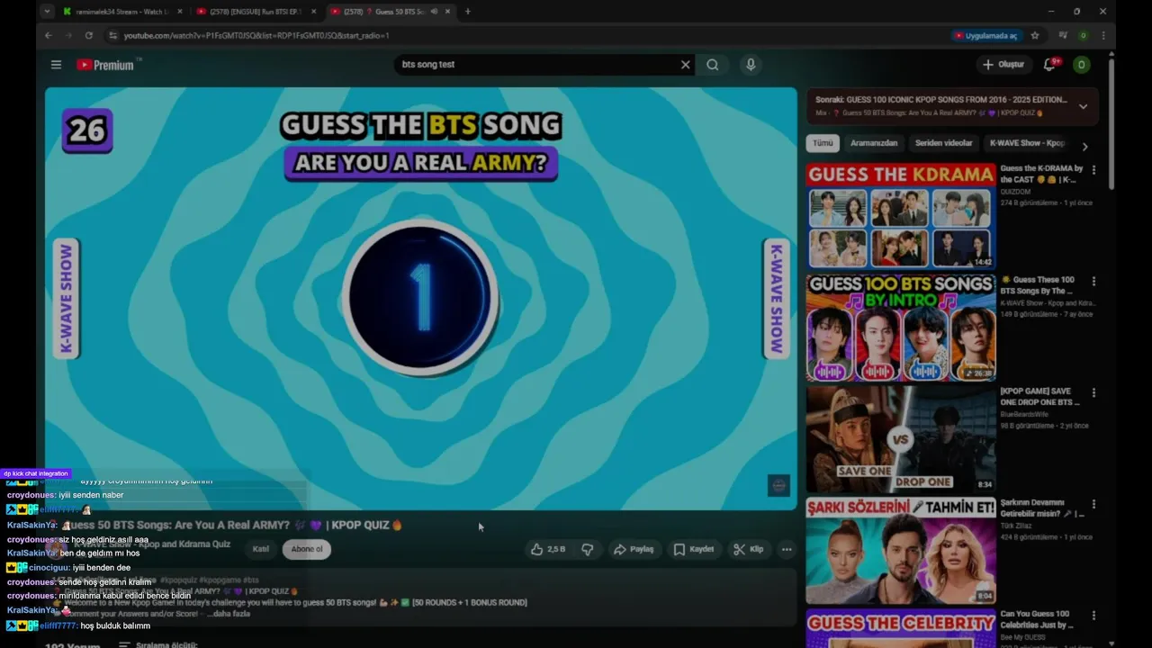Open the browser three-dot menu
1152x648 pixels.
click(1103, 35)
